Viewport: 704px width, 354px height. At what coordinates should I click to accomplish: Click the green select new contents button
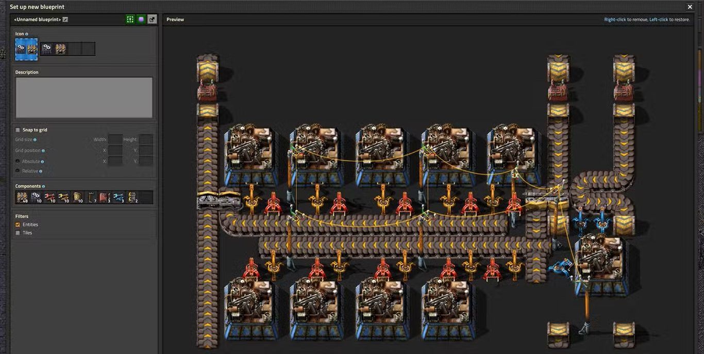coord(130,20)
